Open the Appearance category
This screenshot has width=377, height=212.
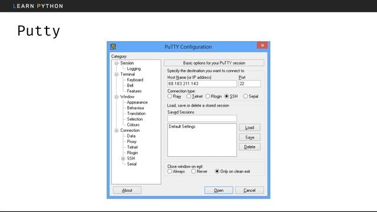click(x=137, y=102)
